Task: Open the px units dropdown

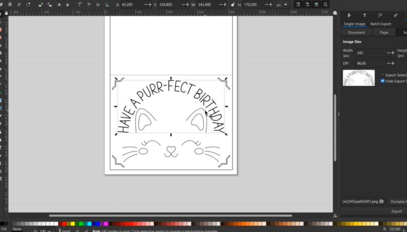Action: [281, 5]
